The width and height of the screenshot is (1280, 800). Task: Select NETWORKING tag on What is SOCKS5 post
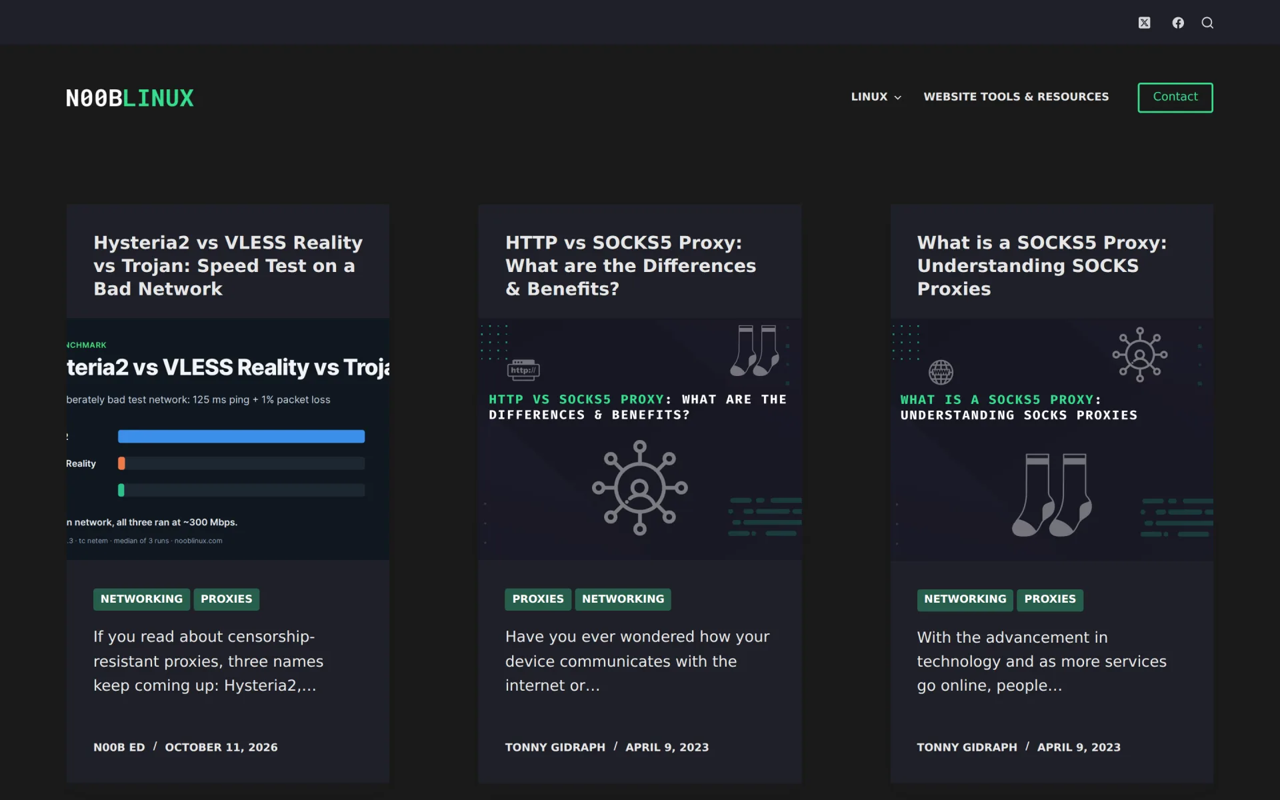point(965,599)
